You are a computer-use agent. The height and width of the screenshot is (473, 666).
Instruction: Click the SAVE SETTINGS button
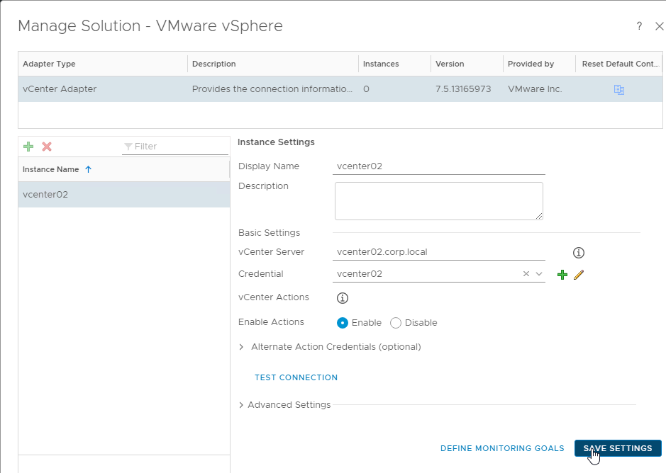[x=618, y=448]
